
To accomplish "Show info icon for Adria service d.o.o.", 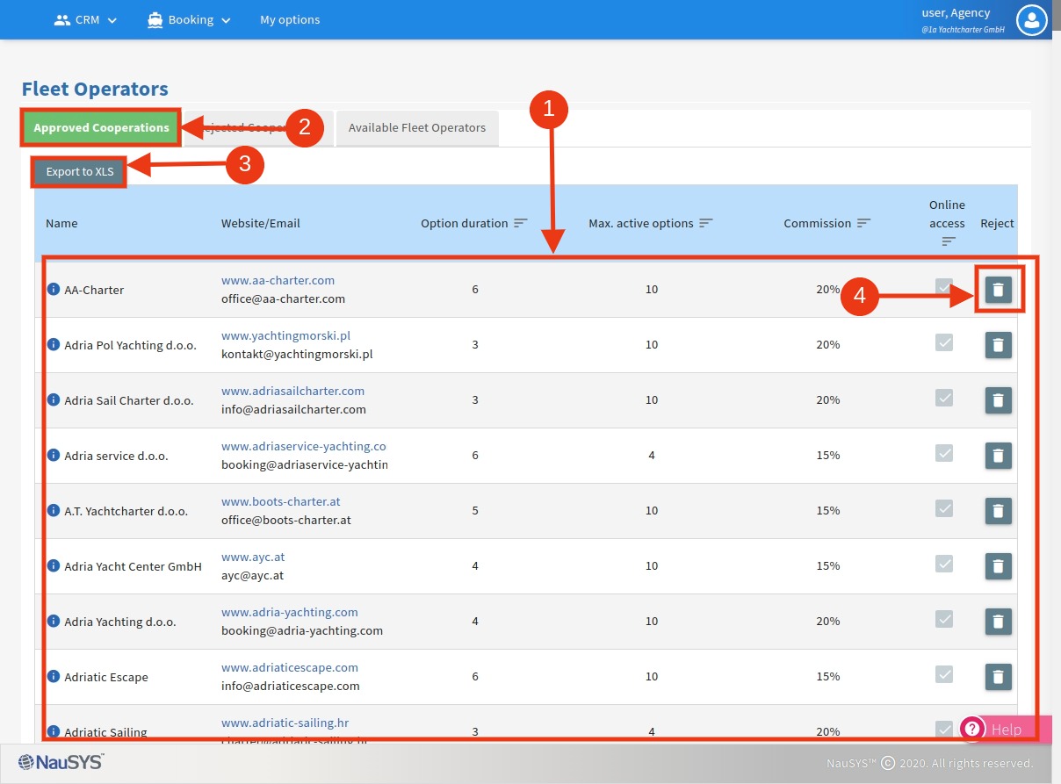I will pyautogui.click(x=53, y=456).
